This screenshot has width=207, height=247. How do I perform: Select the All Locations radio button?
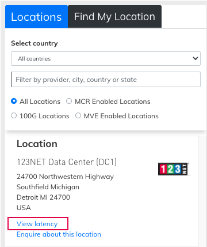(14, 101)
